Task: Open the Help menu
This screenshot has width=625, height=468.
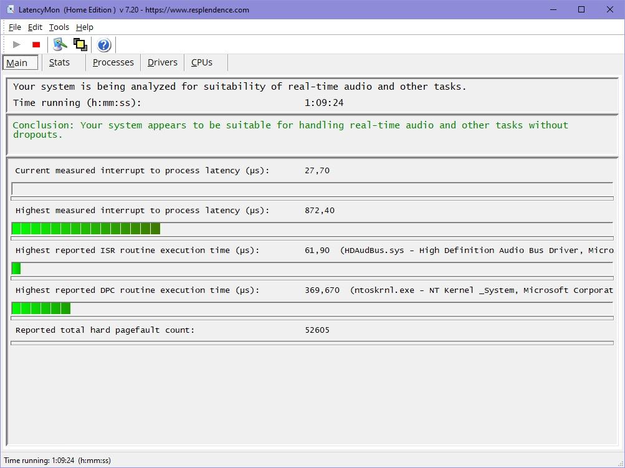Action: tap(85, 27)
